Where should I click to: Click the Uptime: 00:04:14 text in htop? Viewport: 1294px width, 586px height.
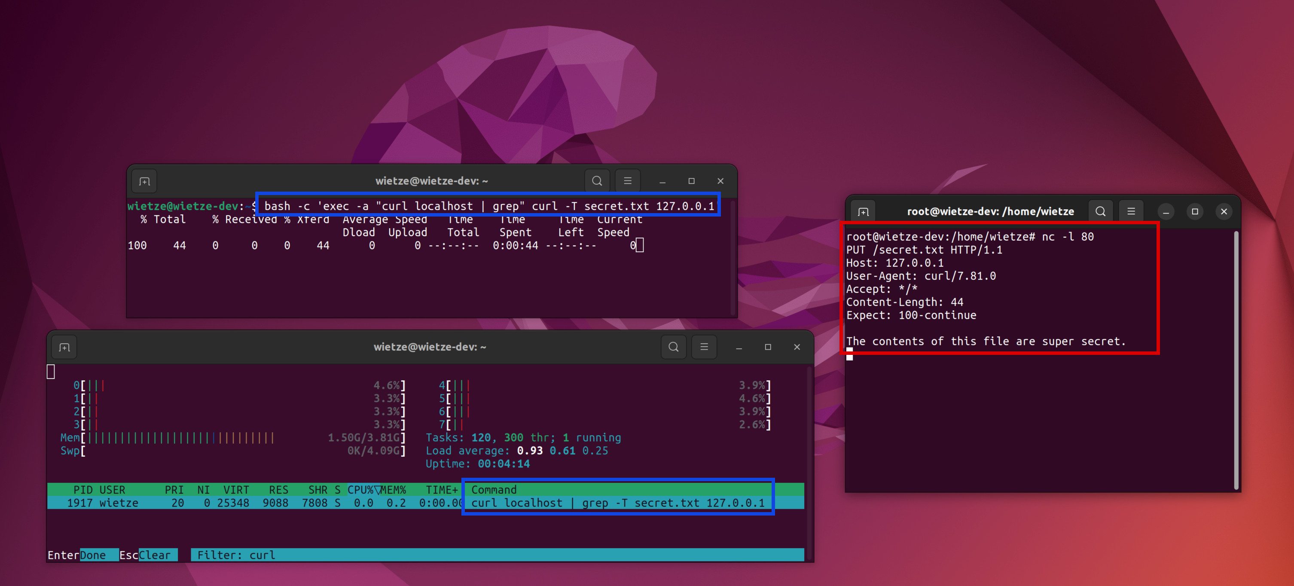478,464
